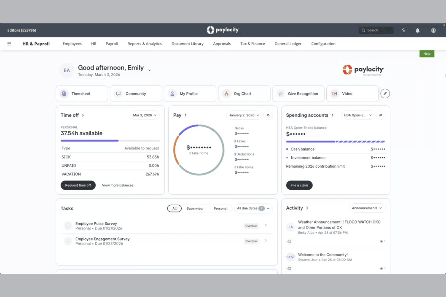The image size is (446, 297).
Task: Open the Community quick link
Action: (x=136, y=94)
